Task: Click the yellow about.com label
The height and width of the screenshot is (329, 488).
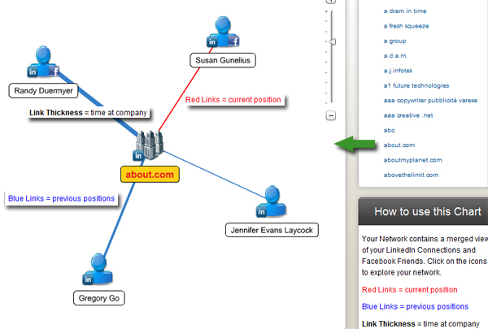Action: point(150,175)
